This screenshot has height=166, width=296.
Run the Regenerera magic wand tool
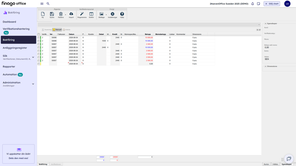(82, 15)
